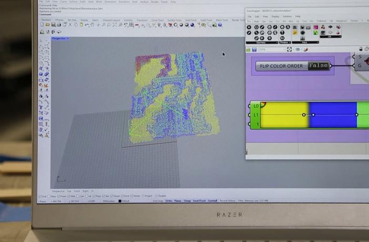Expand the Util panel plus button
This screenshot has height=242, width=369.
click(340, 37)
